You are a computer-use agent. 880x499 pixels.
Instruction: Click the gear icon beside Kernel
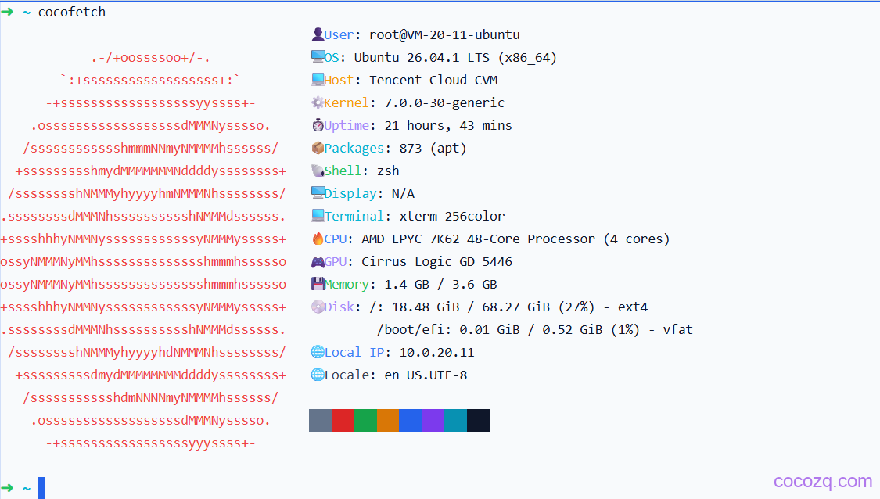[x=318, y=102]
